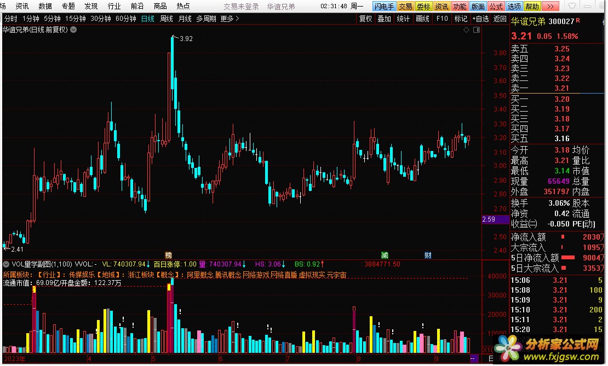
Task: Open the VOL indicator dropdown arrow
Action: point(6,264)
